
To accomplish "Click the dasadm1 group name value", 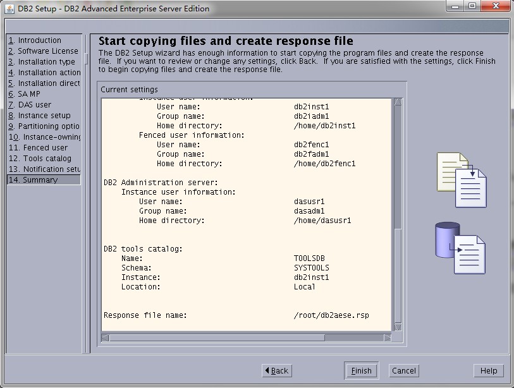I will pos(309,211).
